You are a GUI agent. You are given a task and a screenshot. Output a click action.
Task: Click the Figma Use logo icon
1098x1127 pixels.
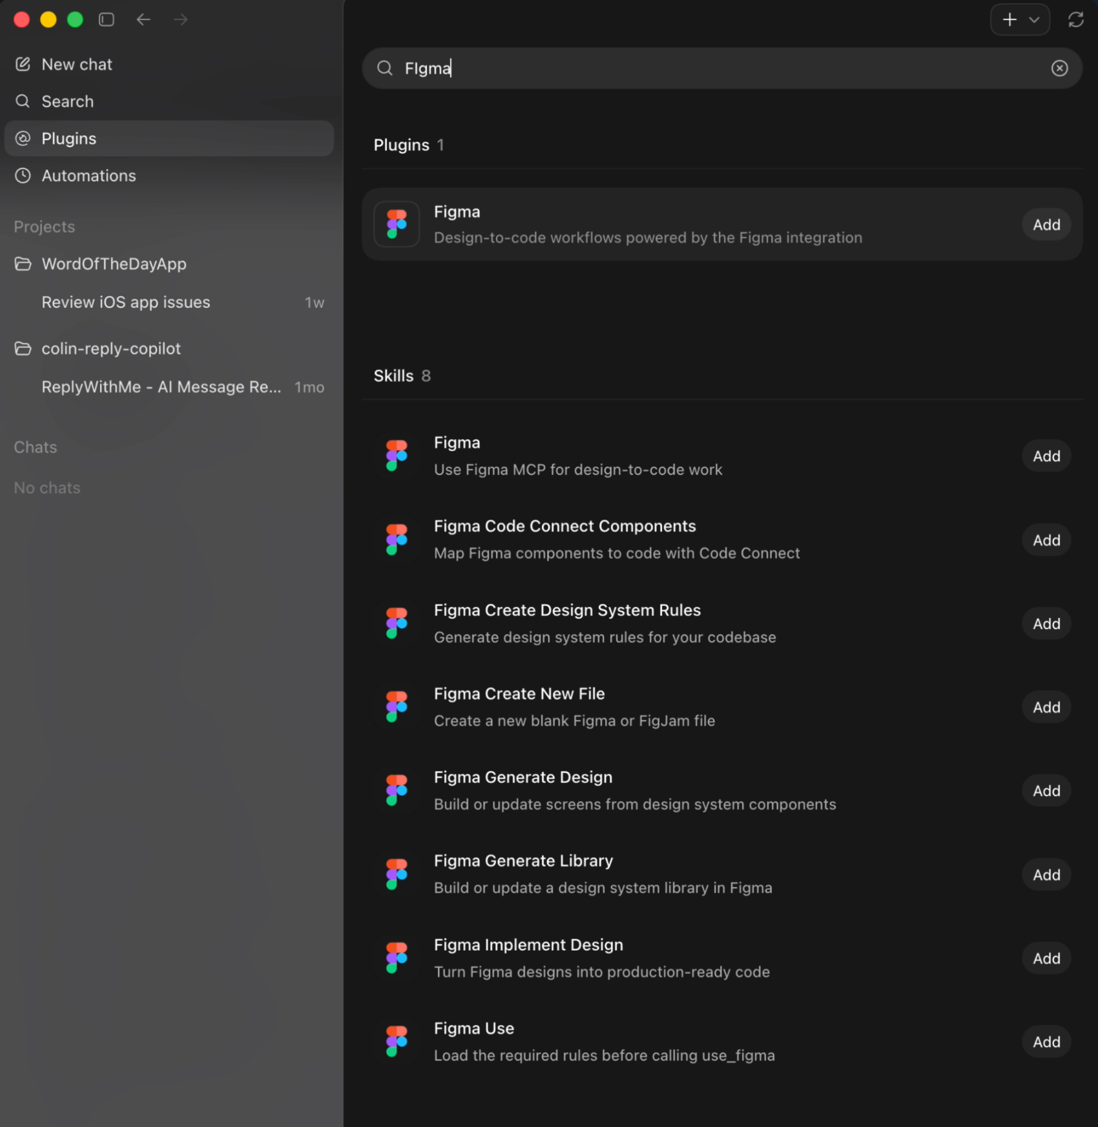point(397,1042)
